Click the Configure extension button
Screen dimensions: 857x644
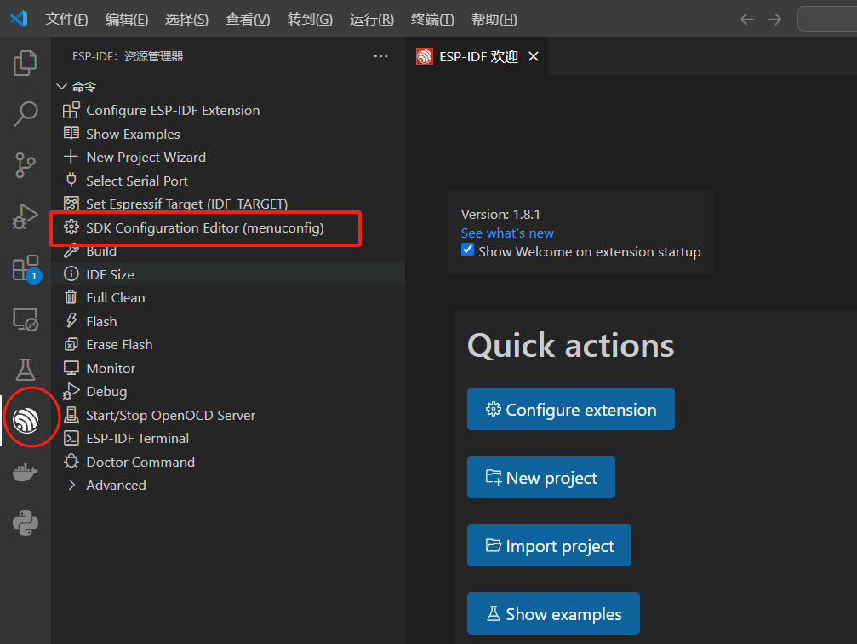point(570,410)
